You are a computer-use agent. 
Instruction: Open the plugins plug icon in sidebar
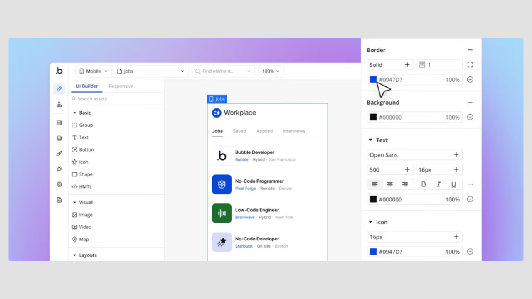pos(59,169)
